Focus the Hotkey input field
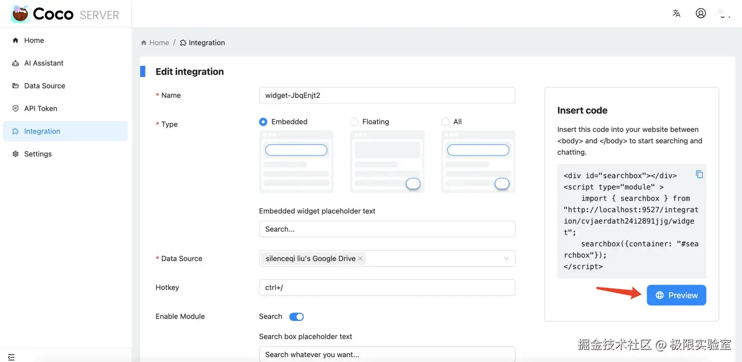 pyautogui.click(x=387, y=287)
